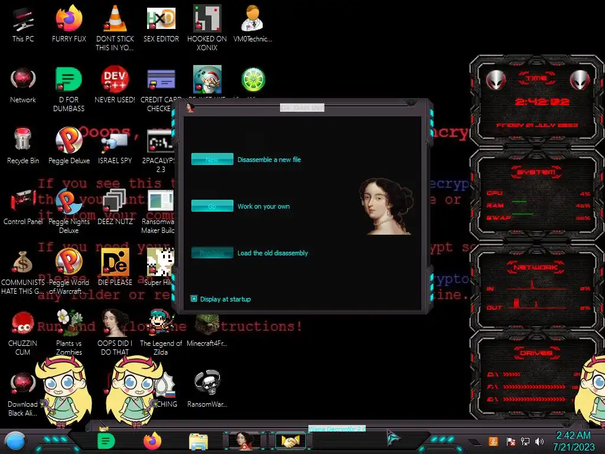
Task: Select the green lime desktop icon
Action: [x=253, y=80]
